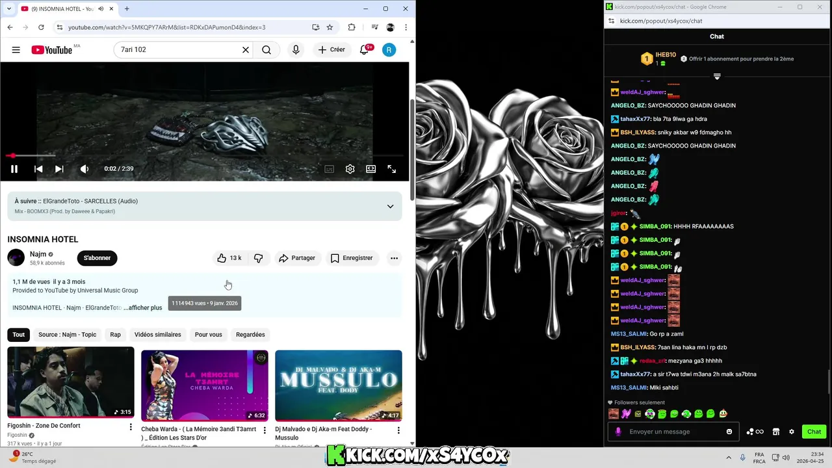
Task: Skip to next video in player
Action: [59, 169]
